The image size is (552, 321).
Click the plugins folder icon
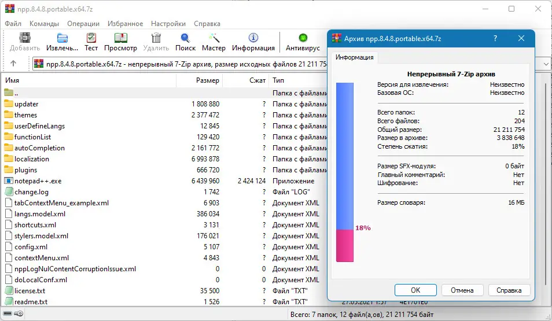pyautogui.click(x=9, y=169)
